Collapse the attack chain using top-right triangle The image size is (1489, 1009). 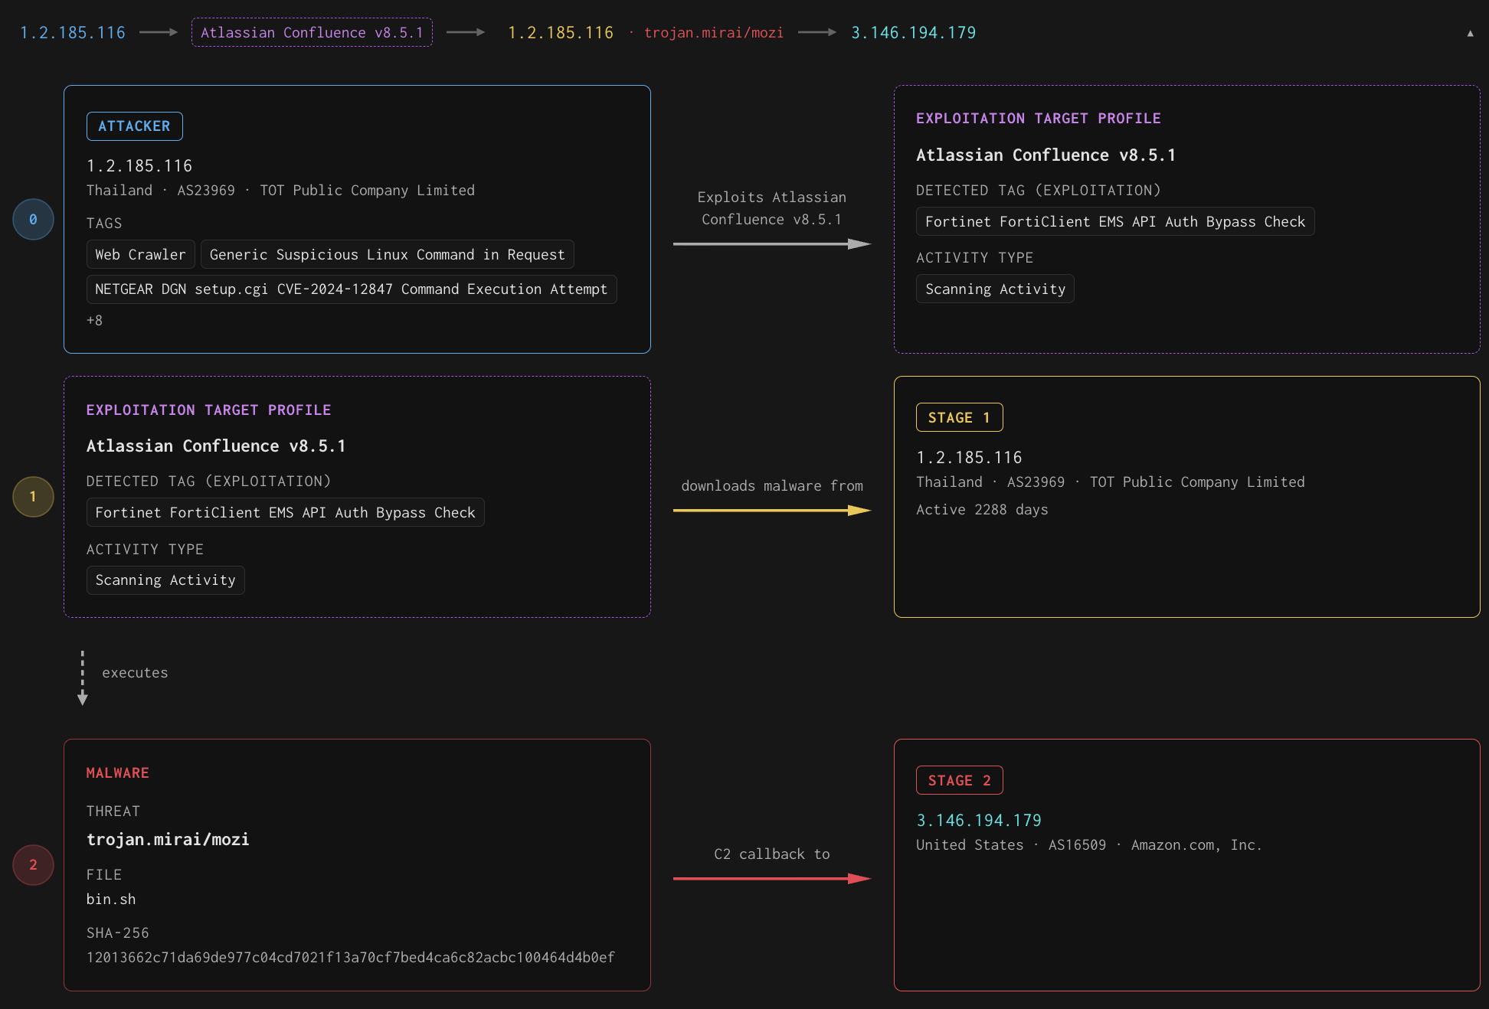point(1470,33)
